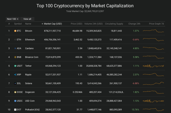Image resolution: width=171 pixels, height=113 pixels.
Task: Open Bitcoin's 7-day price graph
Action: point(153,31)
